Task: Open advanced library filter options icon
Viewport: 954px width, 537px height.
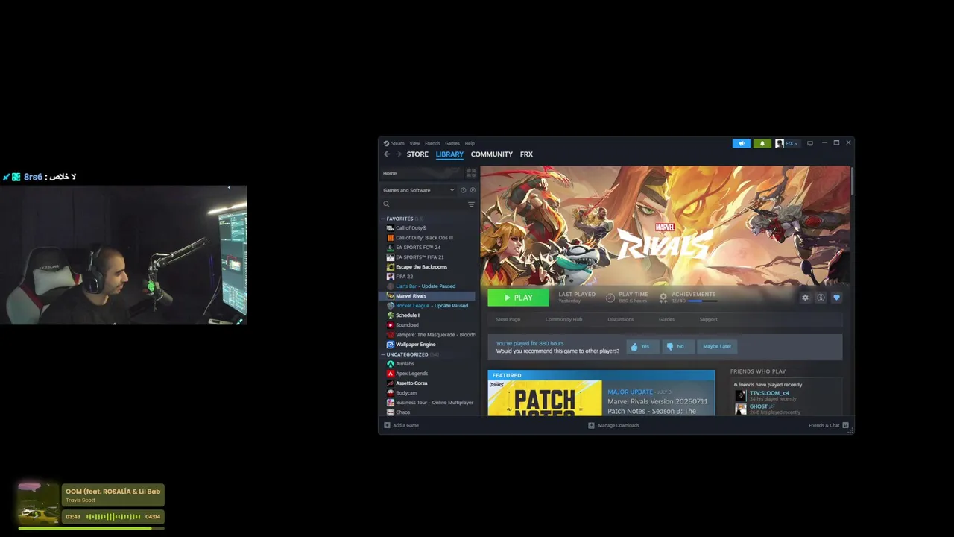Action: pyautogui.click(x=471, y=204)
